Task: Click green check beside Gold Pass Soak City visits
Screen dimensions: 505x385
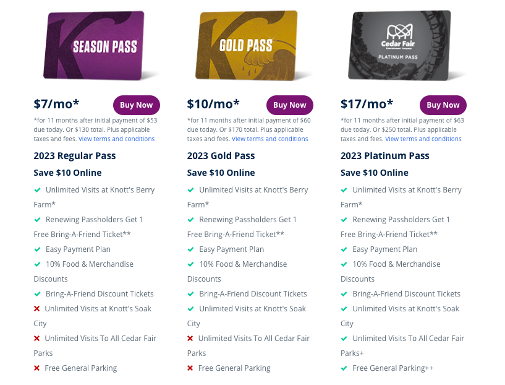Action: pyautogui.click(x=190, y=309)
